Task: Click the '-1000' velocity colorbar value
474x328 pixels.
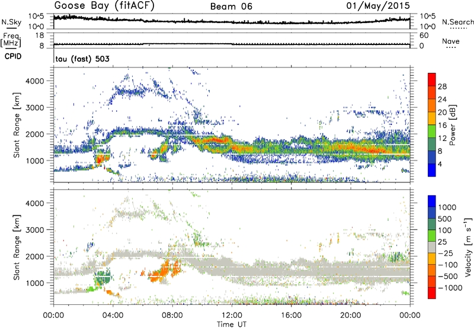Action: [450, 288]
